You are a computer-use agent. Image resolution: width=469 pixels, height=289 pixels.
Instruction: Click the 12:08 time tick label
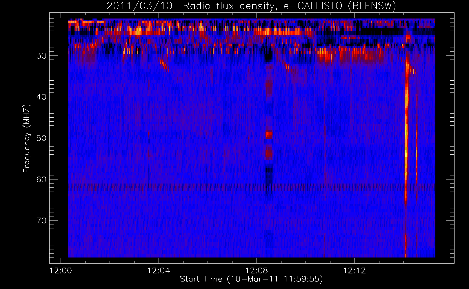[257, 271]
